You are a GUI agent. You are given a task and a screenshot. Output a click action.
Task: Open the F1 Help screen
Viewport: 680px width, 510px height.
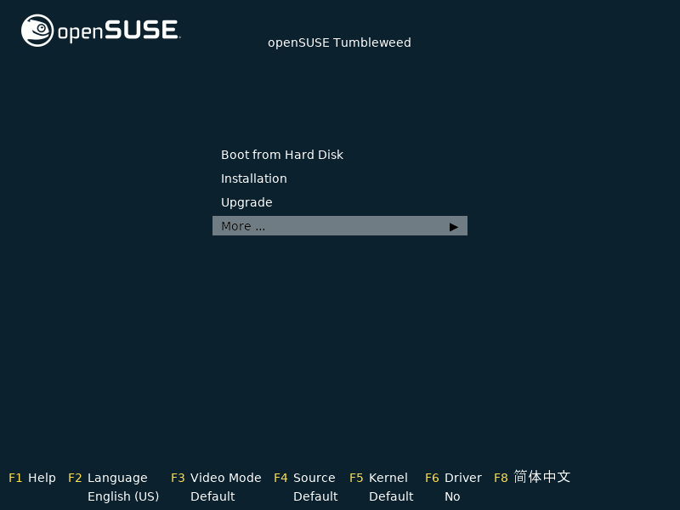32,478
